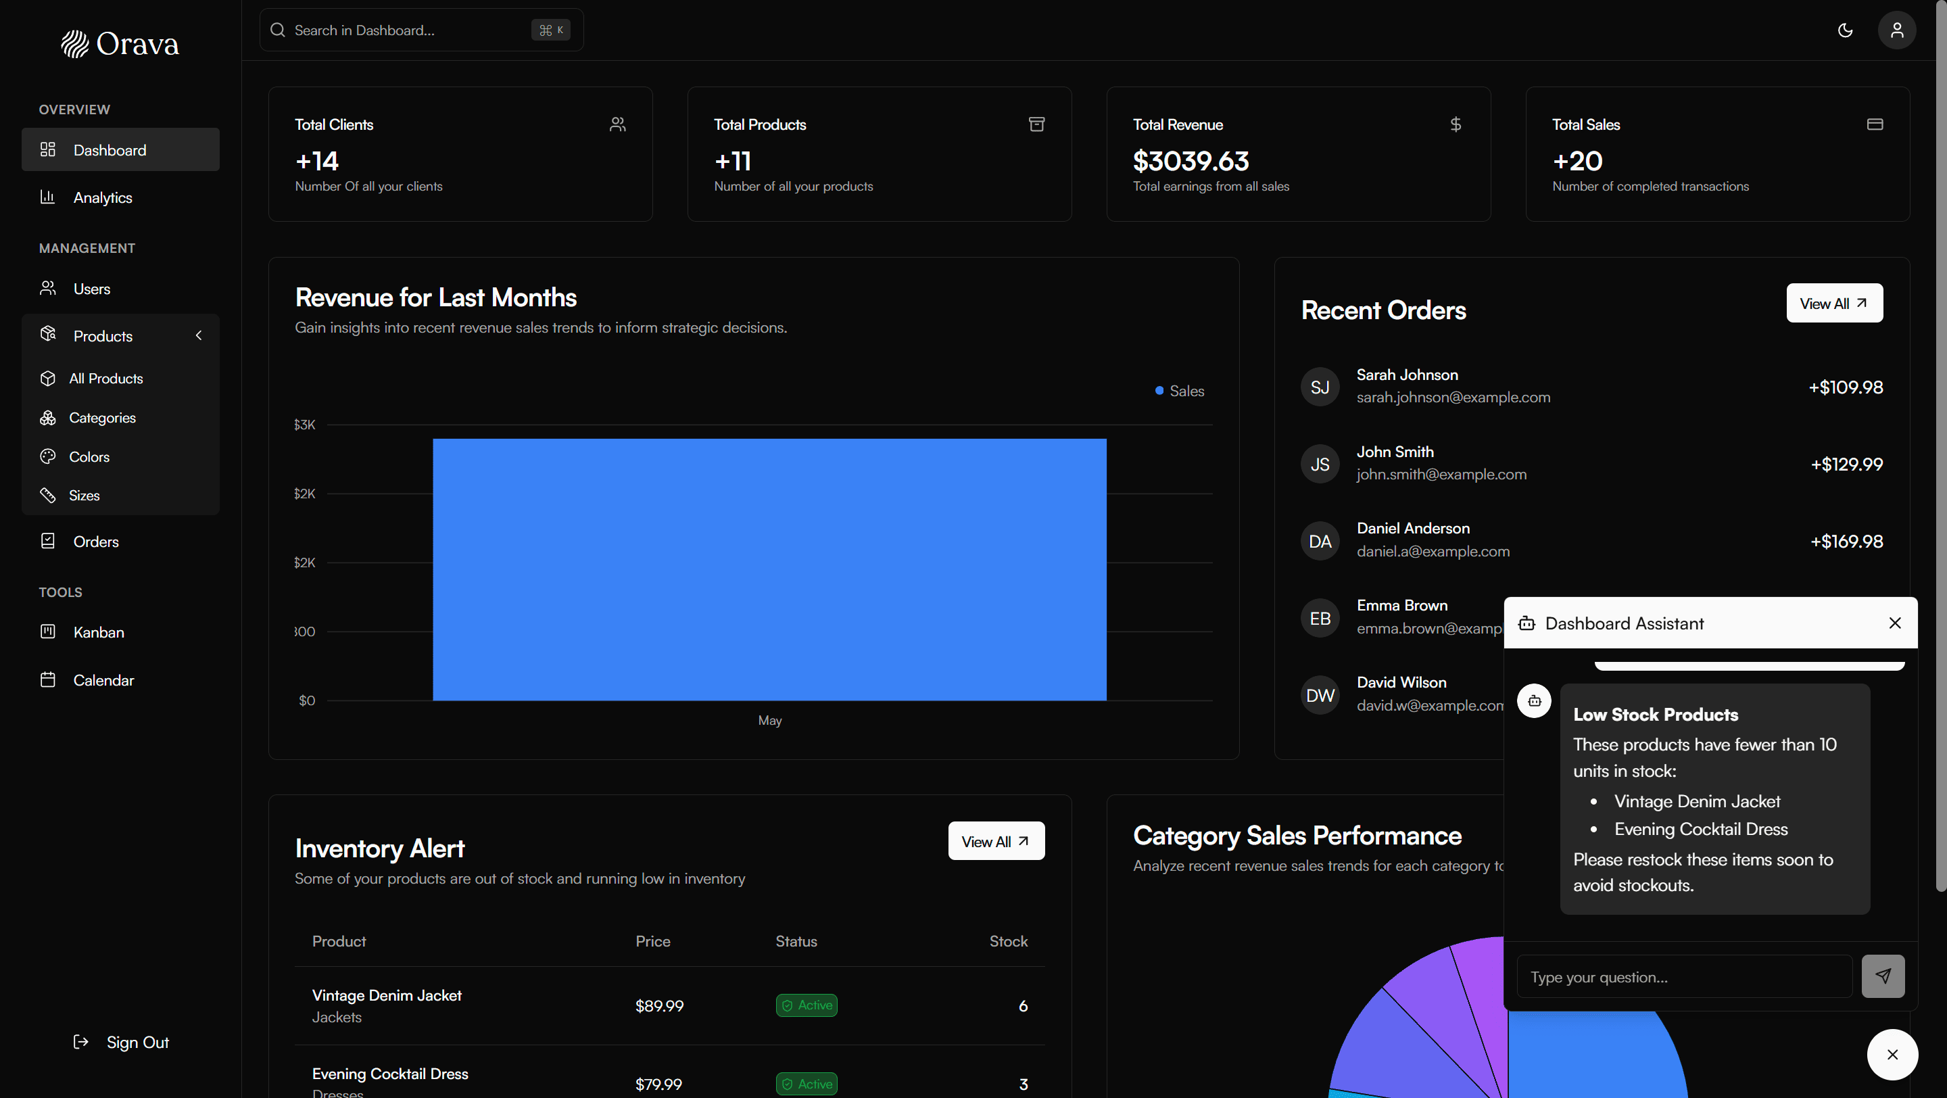Click the Sign Out arrow icon
1947x1098 pixels.
81,1042
